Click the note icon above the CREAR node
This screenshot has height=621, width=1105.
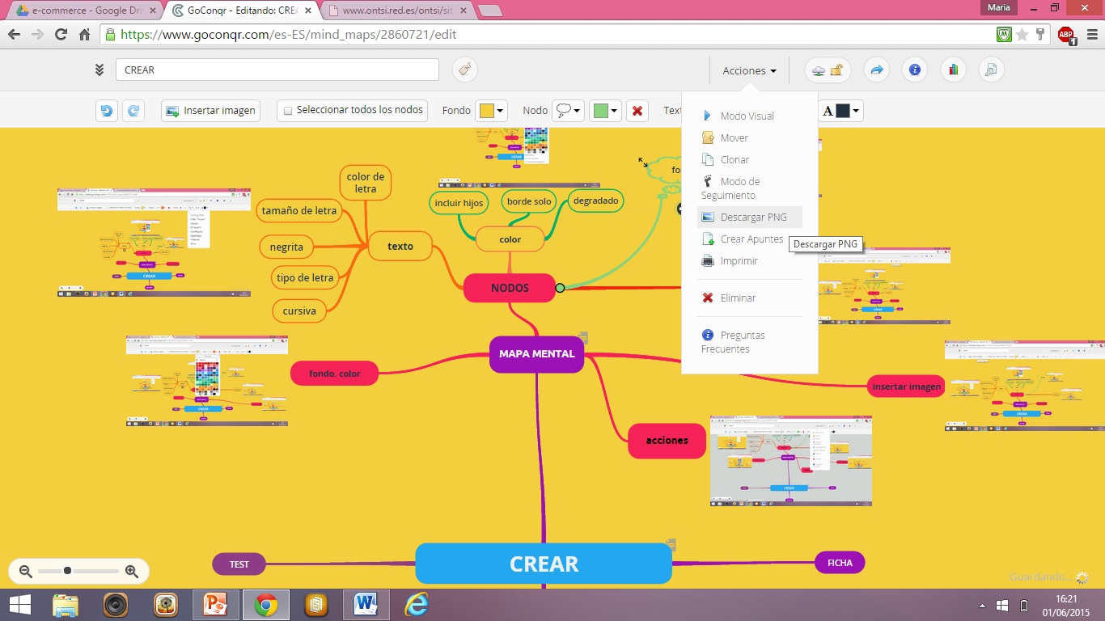click(x=671, y=545)
